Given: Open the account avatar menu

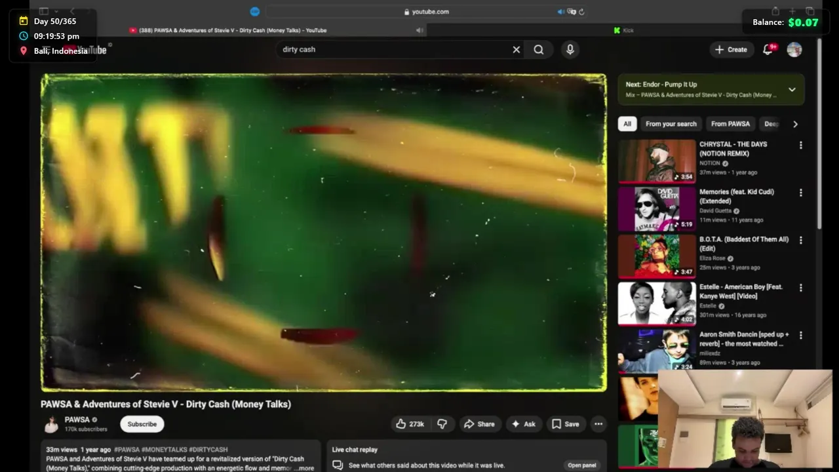Looking at the screenshot, I should tap(794, 50).
